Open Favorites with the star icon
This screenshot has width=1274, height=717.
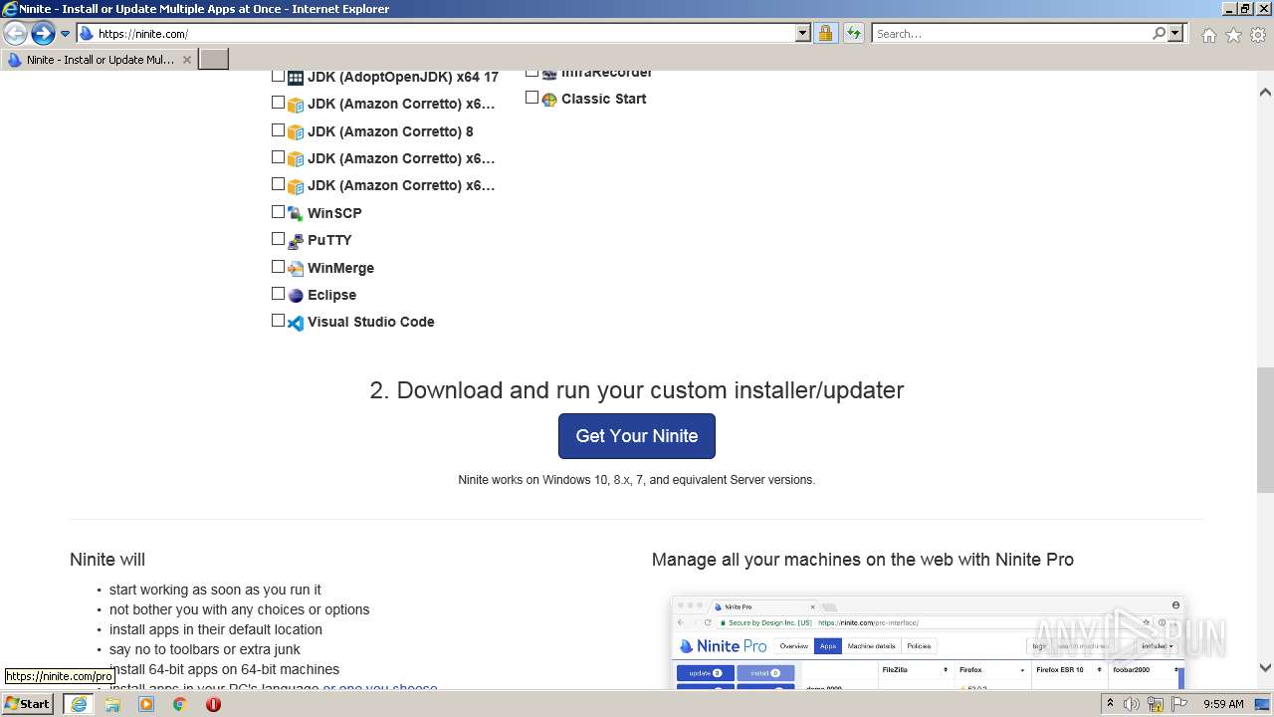click(x=1233, y=35)
